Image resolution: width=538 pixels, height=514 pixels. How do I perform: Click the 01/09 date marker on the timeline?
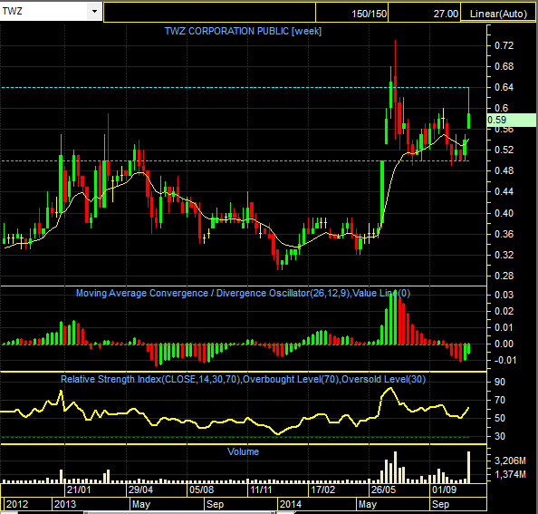[x=445, y=490]
